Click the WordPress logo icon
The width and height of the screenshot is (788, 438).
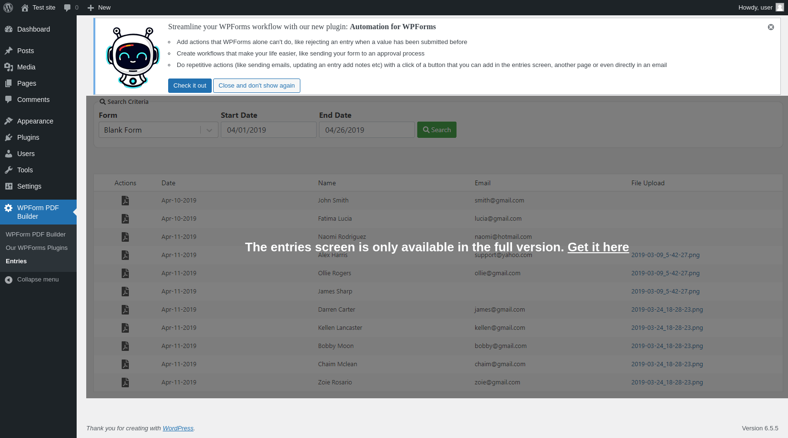pyautogui.click(x=8, y=8)
